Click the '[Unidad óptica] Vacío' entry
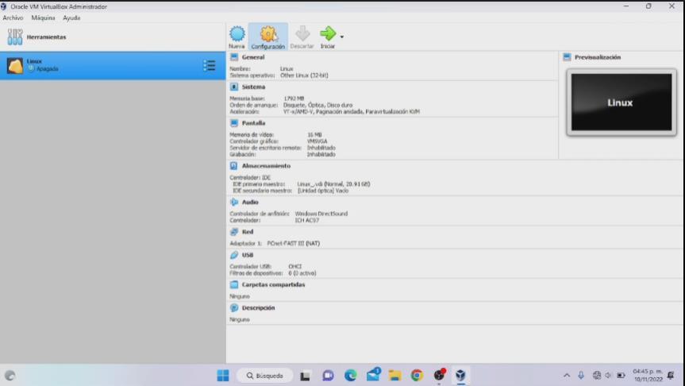The image size is (685, 386). [323, 191]
